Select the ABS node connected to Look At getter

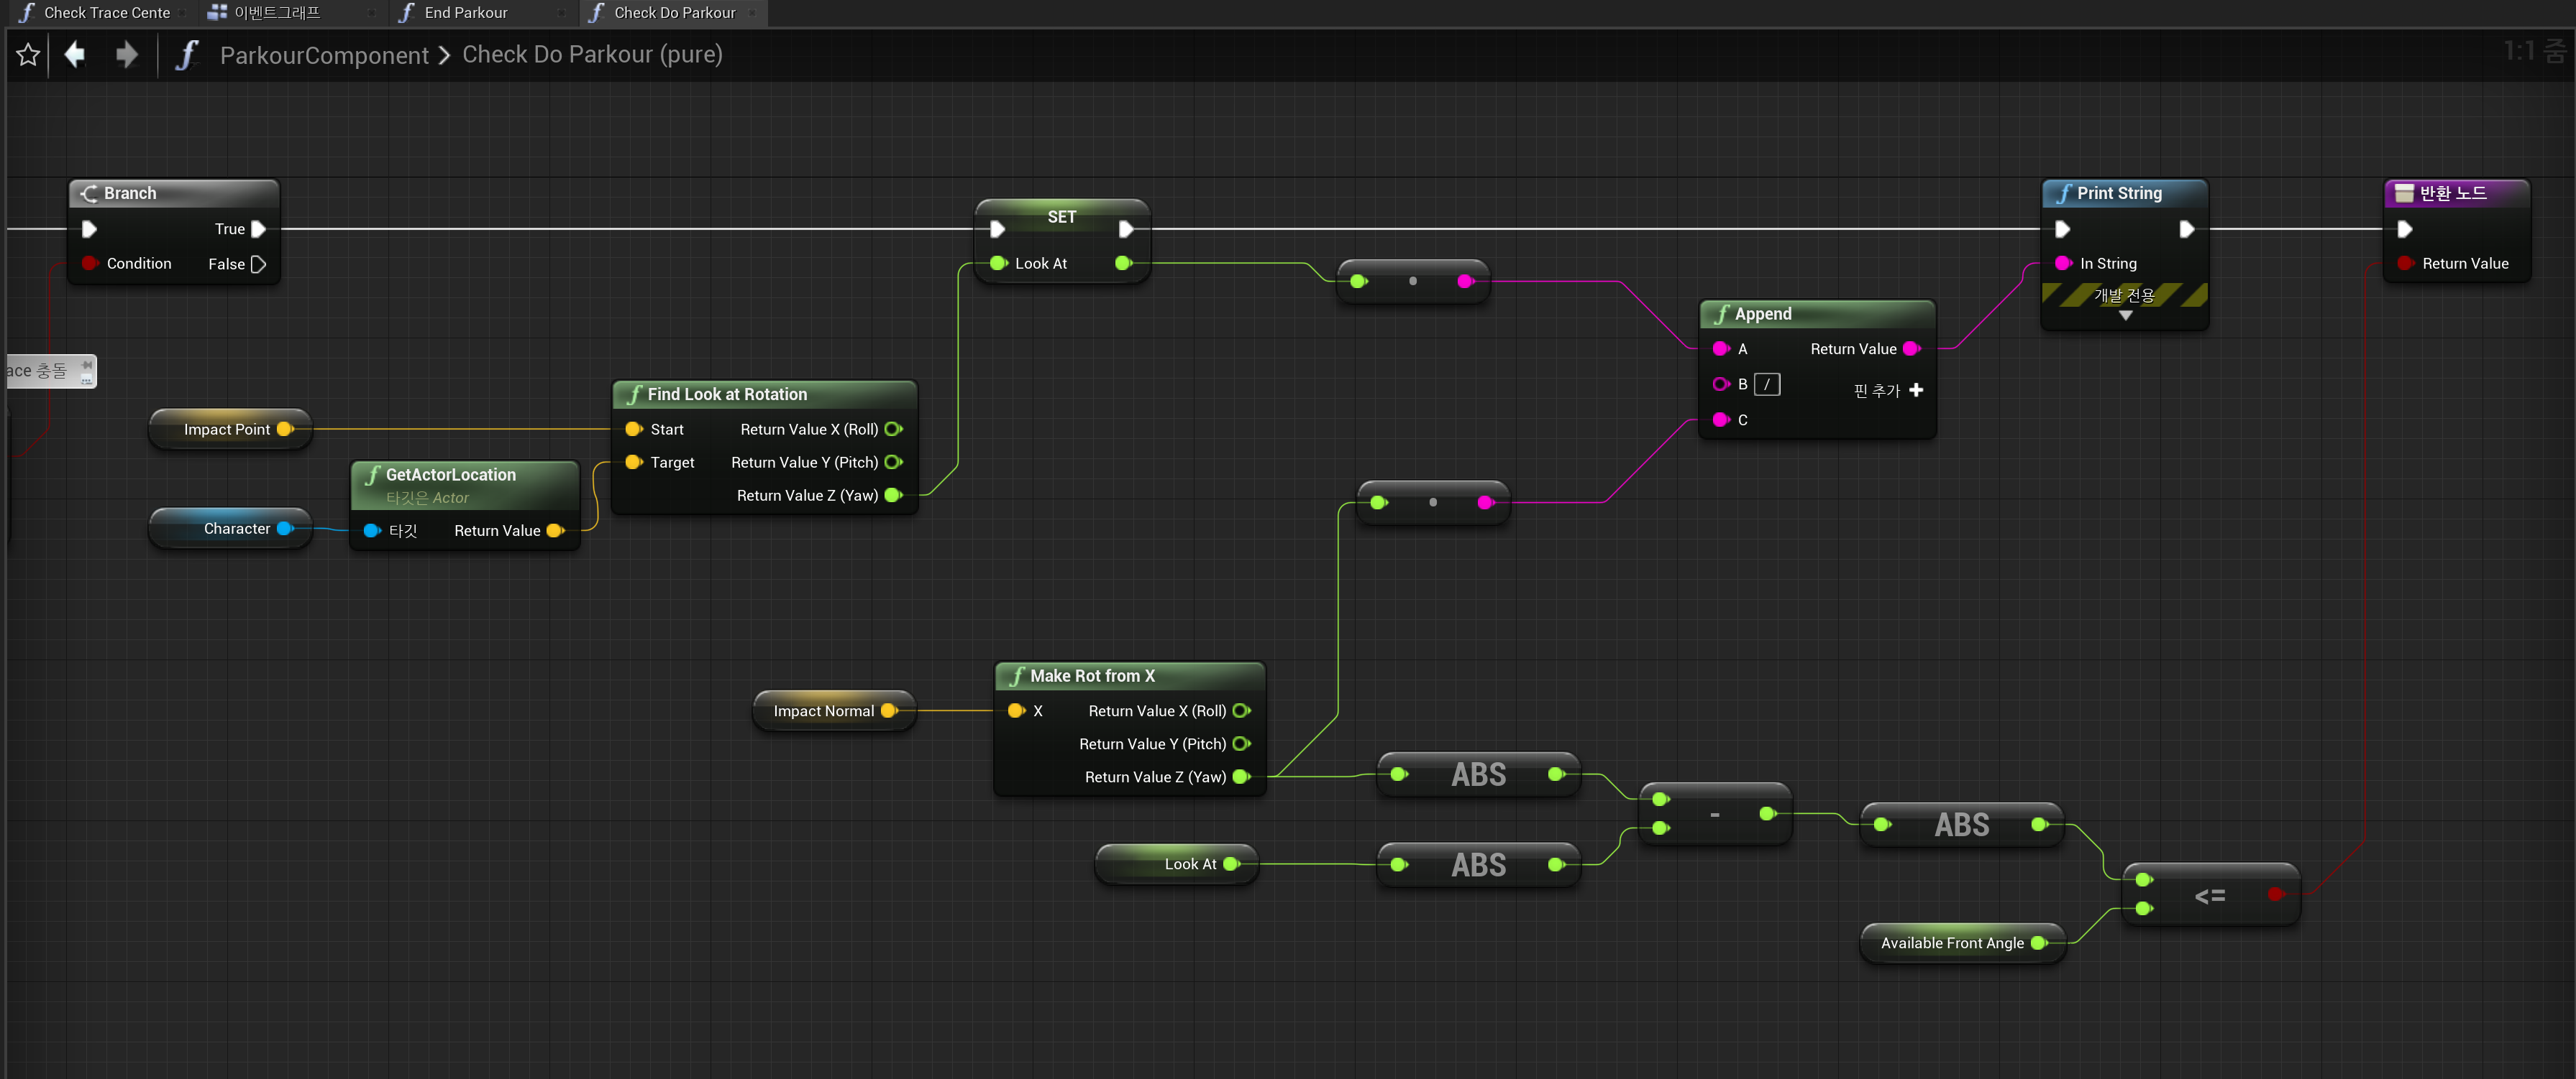tap(1478, 864)
